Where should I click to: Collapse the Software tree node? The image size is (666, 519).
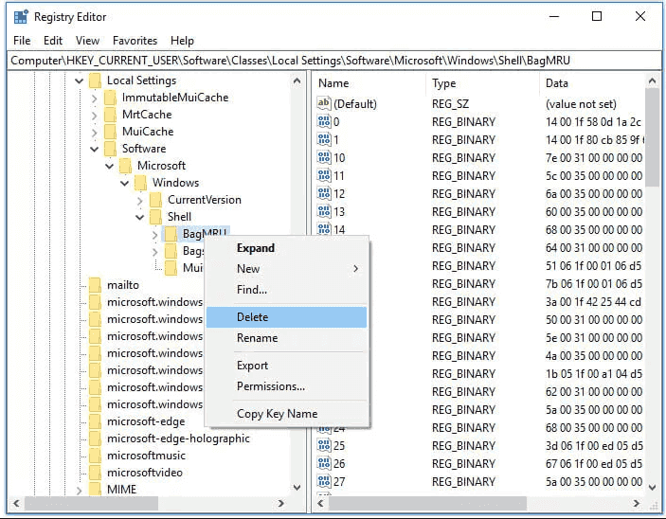click(x=95, y=149)
